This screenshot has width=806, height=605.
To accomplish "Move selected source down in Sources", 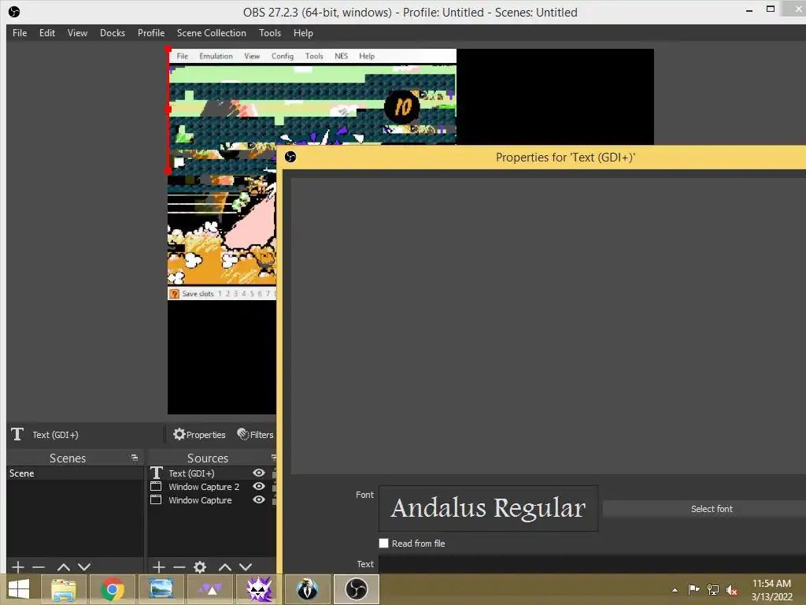I will point(246,567).
